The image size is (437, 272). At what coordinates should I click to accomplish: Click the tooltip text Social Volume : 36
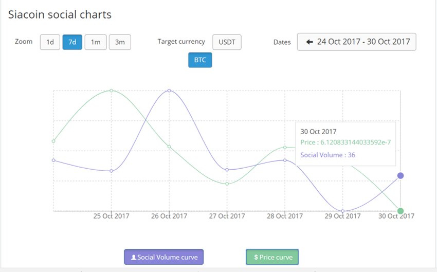click(328, 155)
